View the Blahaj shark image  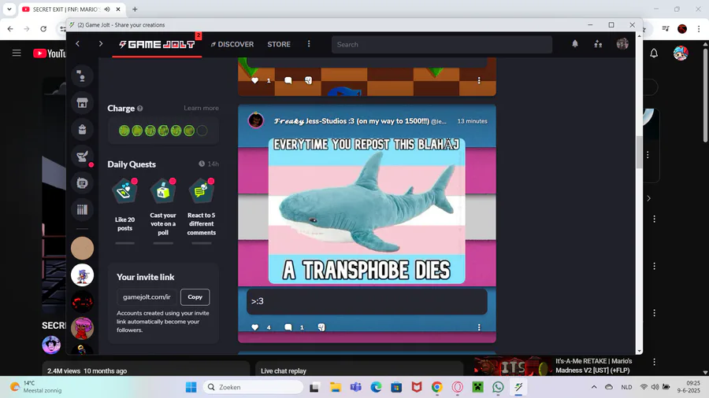click(x=366, y=211)
